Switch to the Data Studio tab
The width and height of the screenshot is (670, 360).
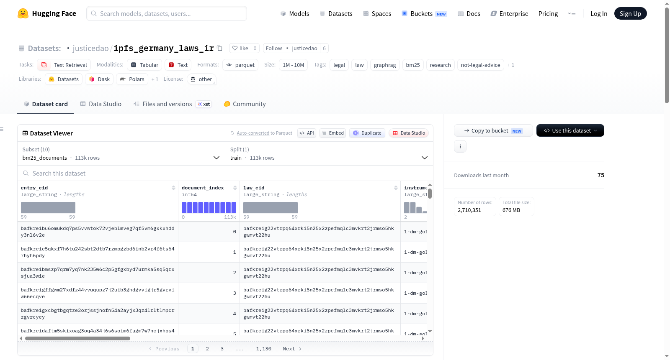[101, 104]
